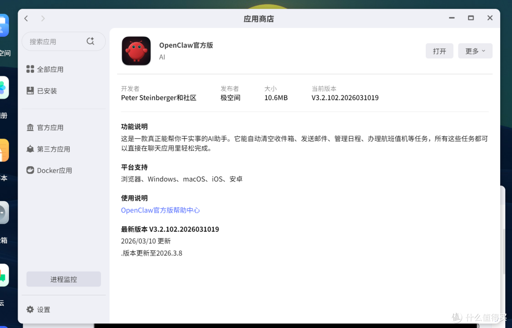512x328 pixels.
Task: Click the .版本更新至2026.3.8 changelog line
Action: coord(152,253)
